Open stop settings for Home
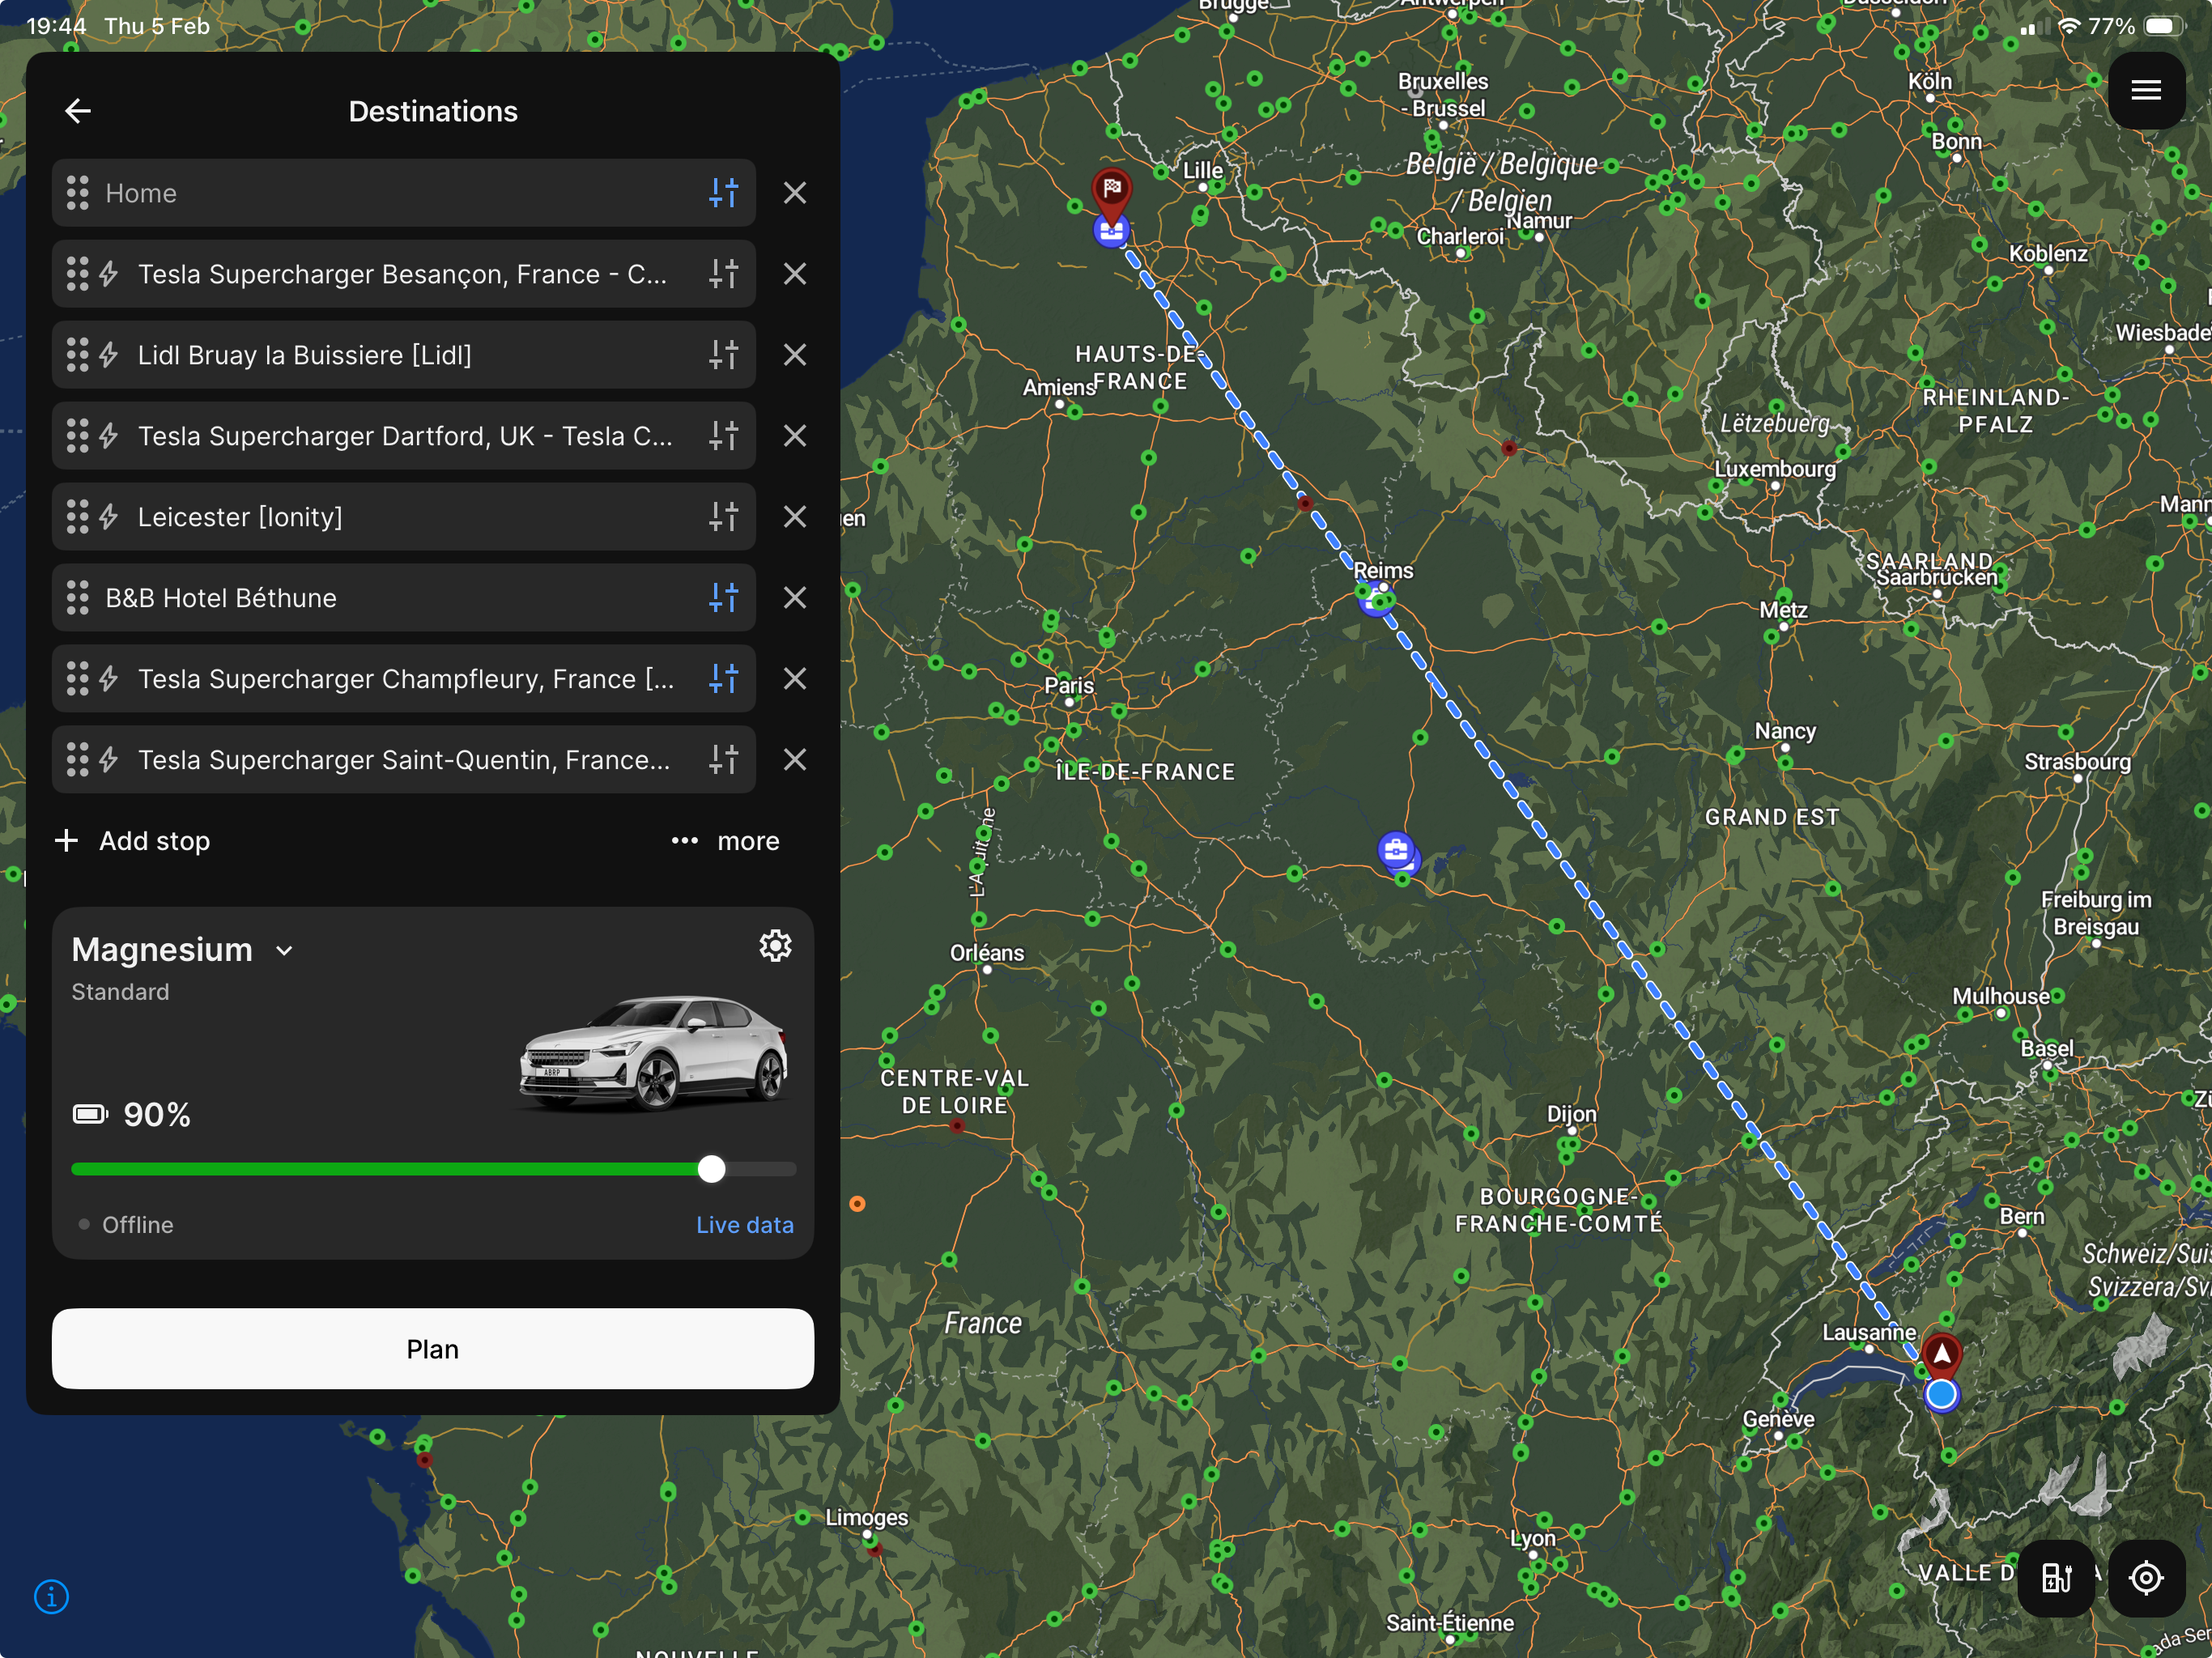Screen dimensions: 2212x1658 point(723,193)
